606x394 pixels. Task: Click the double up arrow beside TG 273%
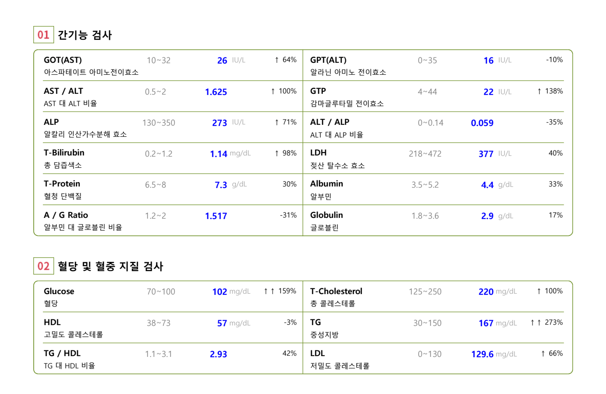(535, 323)
